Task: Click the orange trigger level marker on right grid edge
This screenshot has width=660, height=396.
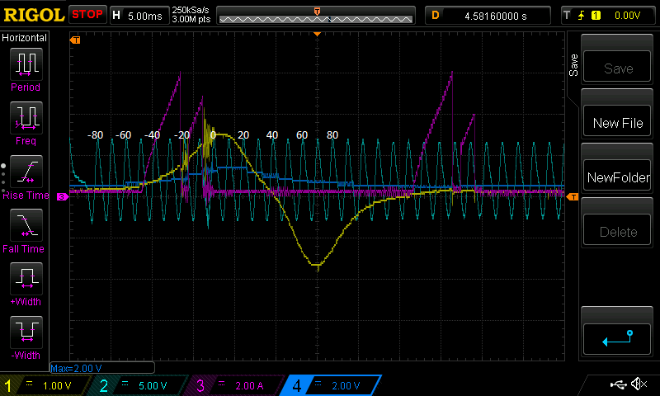Action: 572,197
